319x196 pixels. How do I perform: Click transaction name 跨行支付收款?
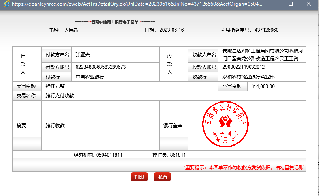(x=60, y=95)
